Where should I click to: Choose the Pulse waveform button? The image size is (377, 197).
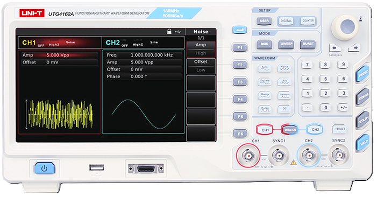pyautogui.click(x=265, y=109)
